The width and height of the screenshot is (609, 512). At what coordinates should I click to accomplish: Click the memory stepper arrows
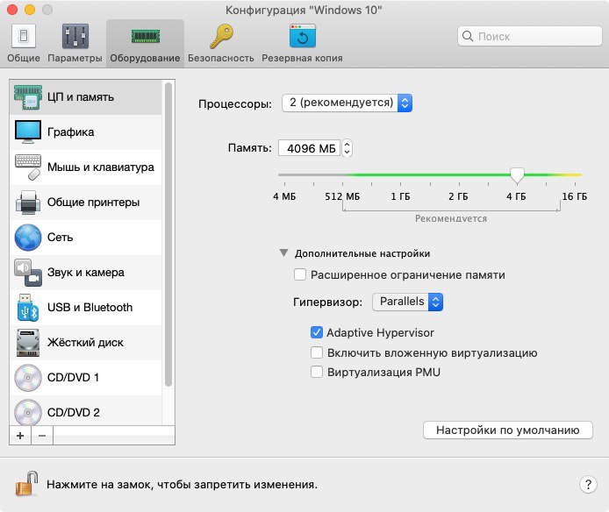347,148
